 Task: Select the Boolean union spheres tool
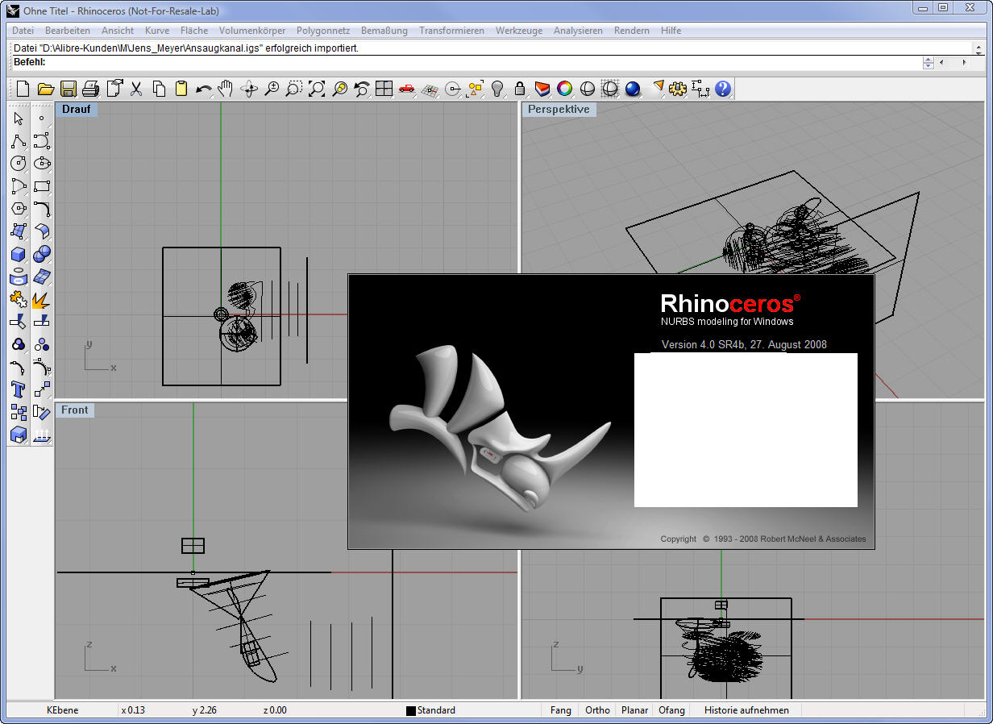point(42,254)
